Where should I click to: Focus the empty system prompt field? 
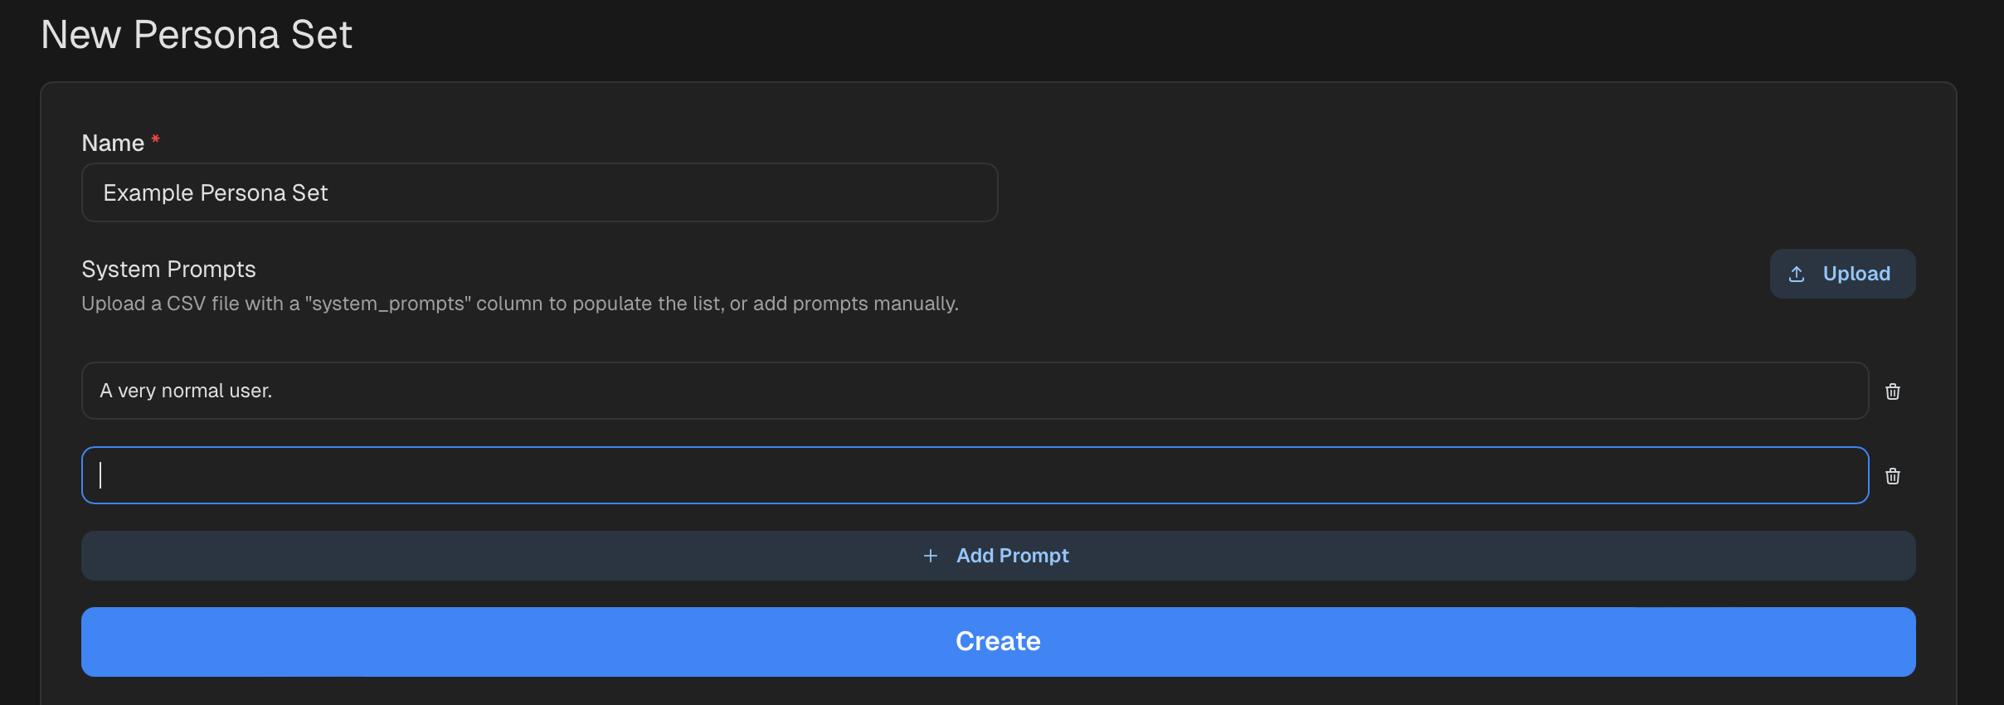(x=912, y=475)
